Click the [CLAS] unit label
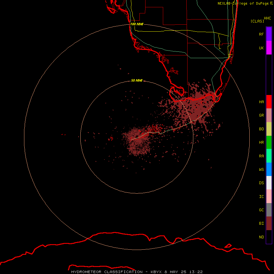 [257, 21]
